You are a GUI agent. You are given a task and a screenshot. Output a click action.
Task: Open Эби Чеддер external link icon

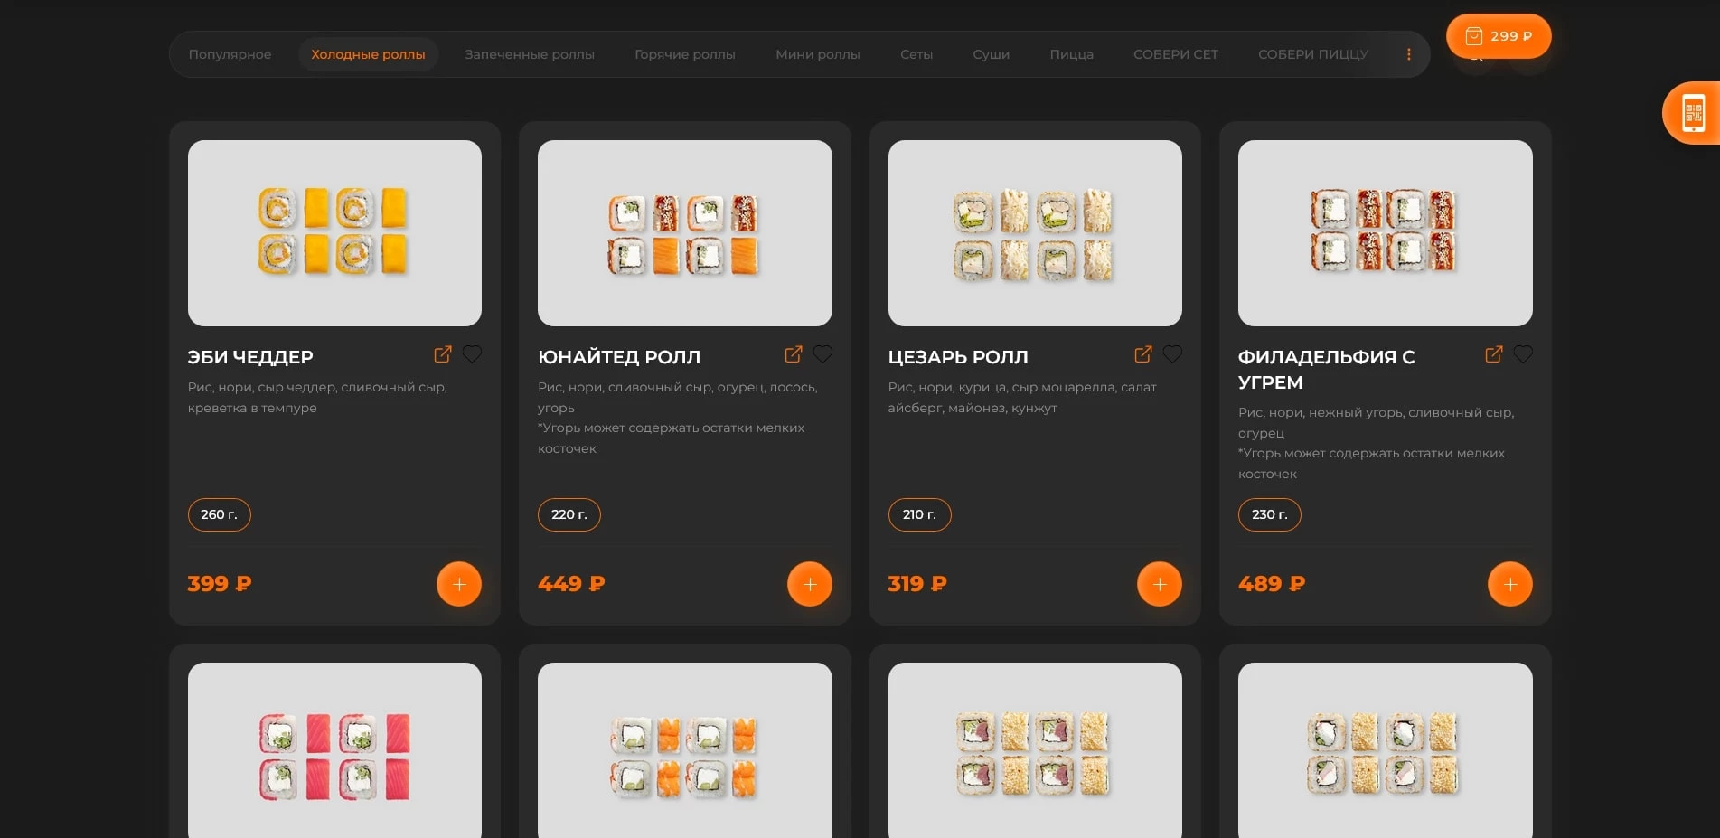443,354
